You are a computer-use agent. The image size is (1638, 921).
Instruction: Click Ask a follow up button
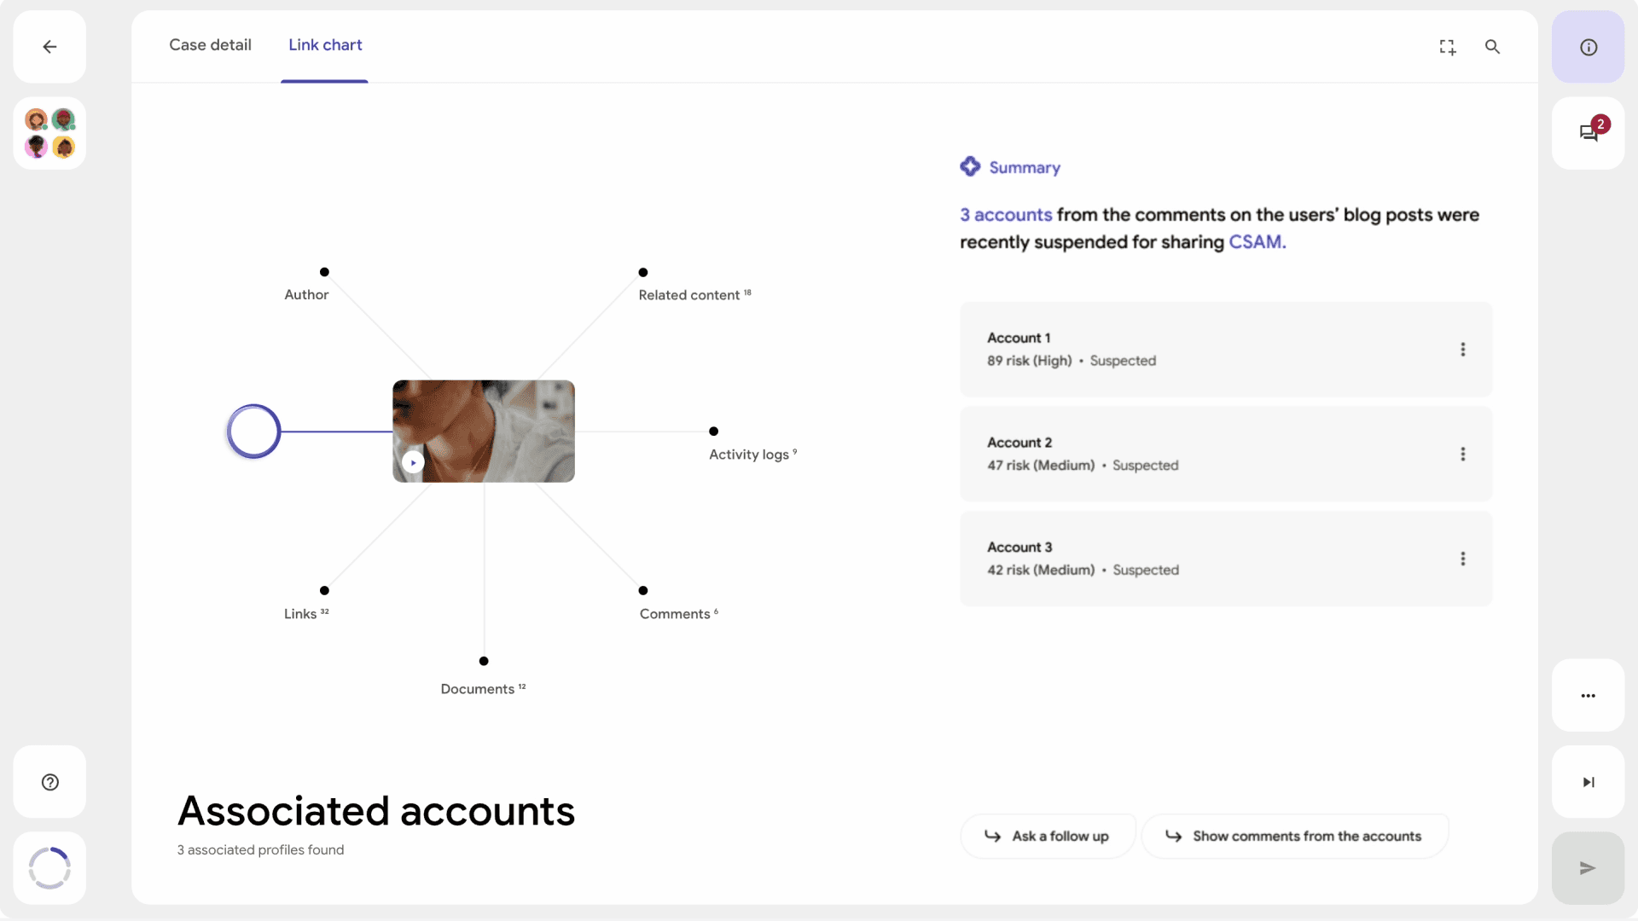pyautogui.click(x=1048, y=836)
